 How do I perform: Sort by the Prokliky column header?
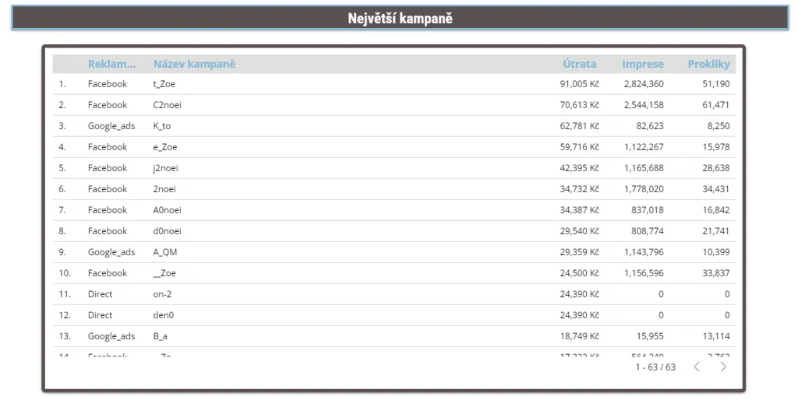pos(709,64)
